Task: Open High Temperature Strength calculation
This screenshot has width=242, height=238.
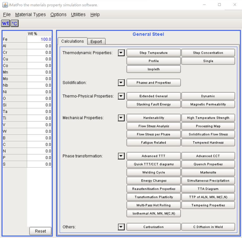Action: 208,118
